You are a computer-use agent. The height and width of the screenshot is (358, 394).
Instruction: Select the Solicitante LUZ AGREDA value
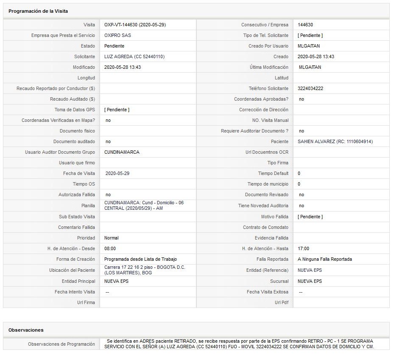pyautogui.click(x=134, y=56)
